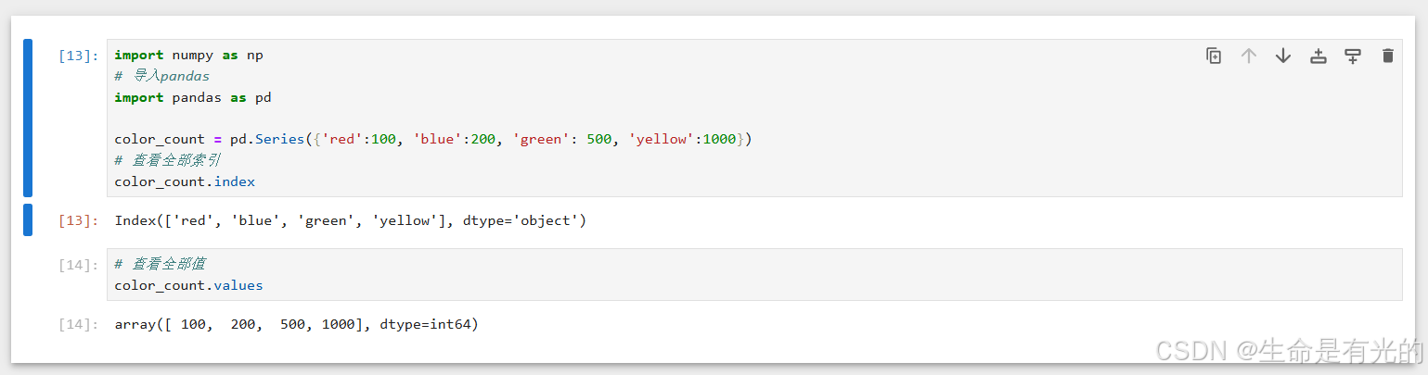Click the Index(['red', 'blue'...]) output text
This screenshot has width=1428, height=375.
[x=351, y=221]
